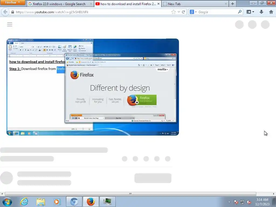Open the Action Center flag icon
The height and width of the screenshot is (207, 276).
pyautogui.click(x=236, y=202)
